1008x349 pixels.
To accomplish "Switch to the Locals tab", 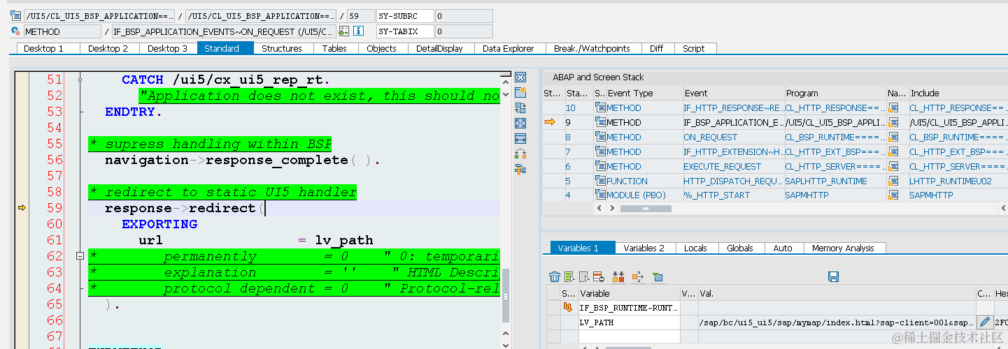I will [x=695, y=248].
